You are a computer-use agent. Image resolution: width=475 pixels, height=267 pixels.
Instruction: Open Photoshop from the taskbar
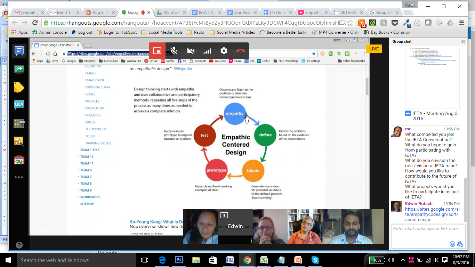tap(179, 260)
